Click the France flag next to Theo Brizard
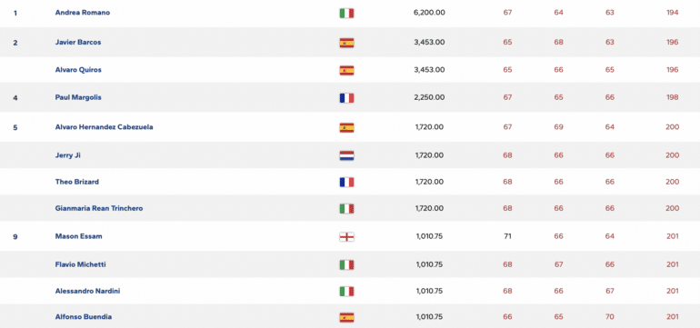 click(x=346, y=182)
